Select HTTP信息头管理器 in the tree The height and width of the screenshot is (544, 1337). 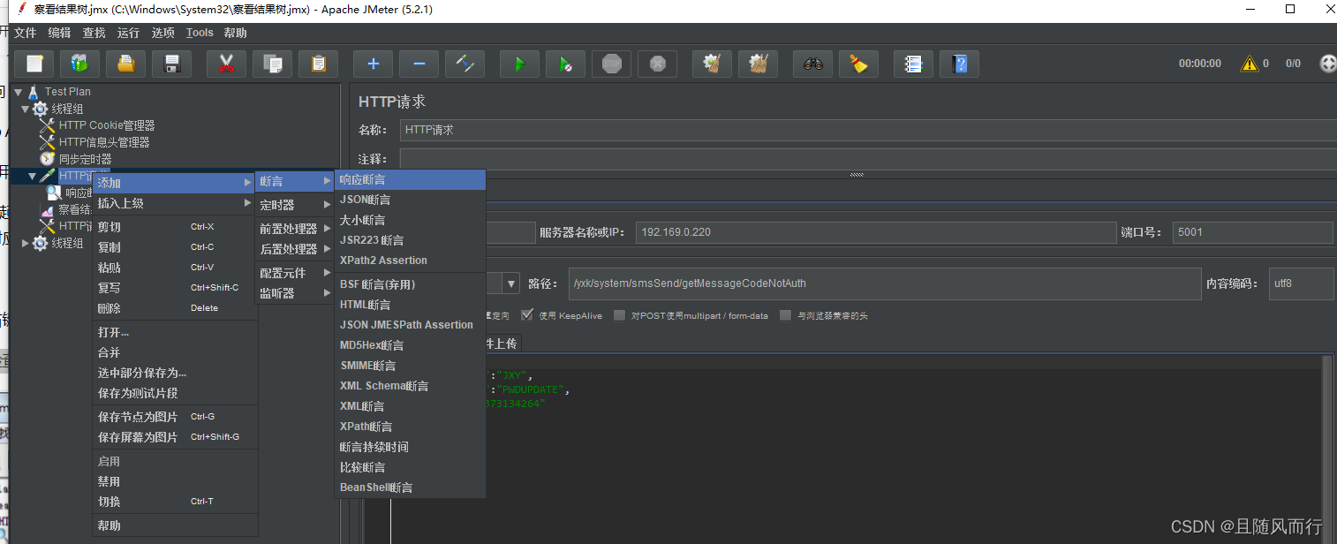click(x=104, y=142)
